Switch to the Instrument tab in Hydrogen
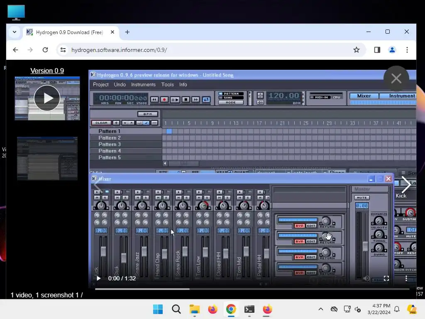 click(x=398, y=96)
